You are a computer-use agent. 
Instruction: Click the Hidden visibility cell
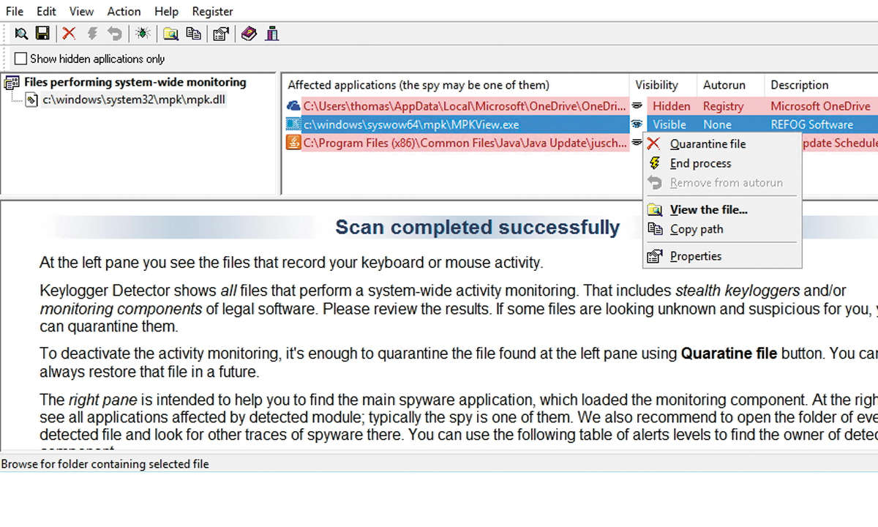click(x=672, y=106)
